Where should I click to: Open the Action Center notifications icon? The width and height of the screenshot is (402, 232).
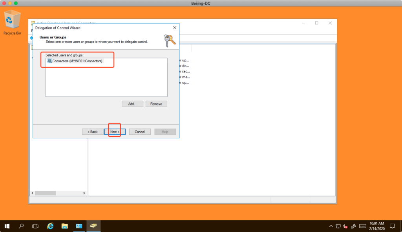(392, 226)
